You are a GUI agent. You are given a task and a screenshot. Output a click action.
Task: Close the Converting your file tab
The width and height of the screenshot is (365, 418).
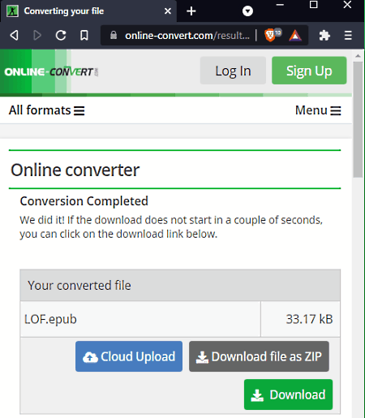168,11
